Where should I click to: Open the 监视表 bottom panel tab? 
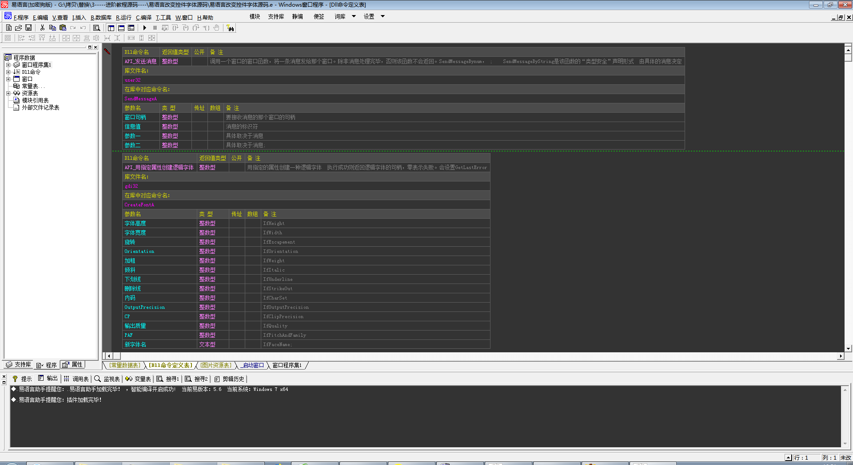tap(107, 379)
